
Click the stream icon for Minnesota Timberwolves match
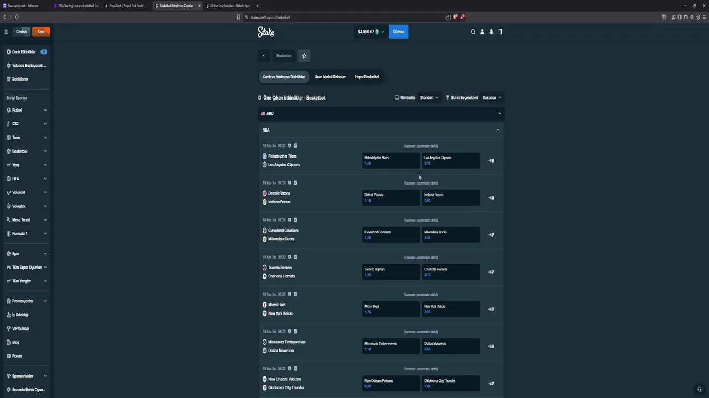point(289,332)
